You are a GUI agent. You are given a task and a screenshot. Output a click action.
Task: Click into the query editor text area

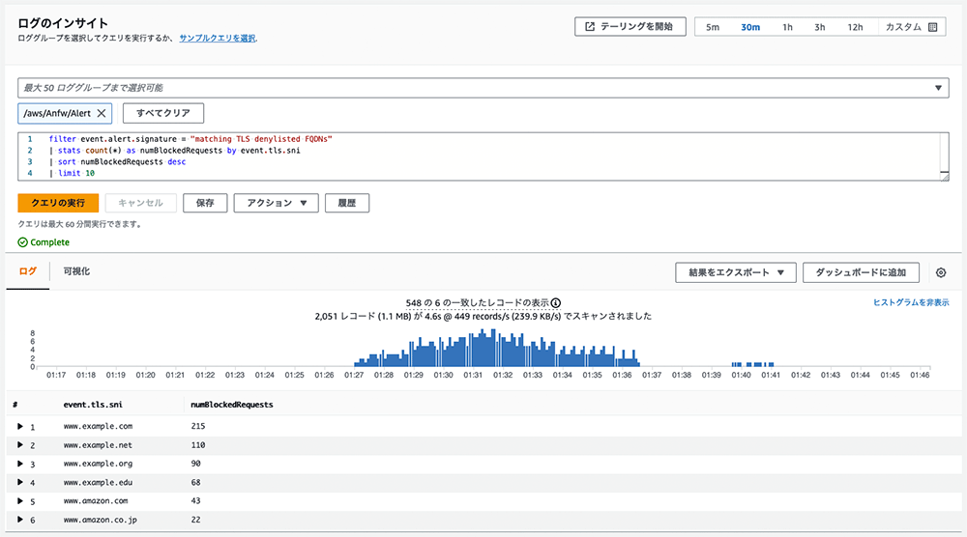tap(483, 156)
